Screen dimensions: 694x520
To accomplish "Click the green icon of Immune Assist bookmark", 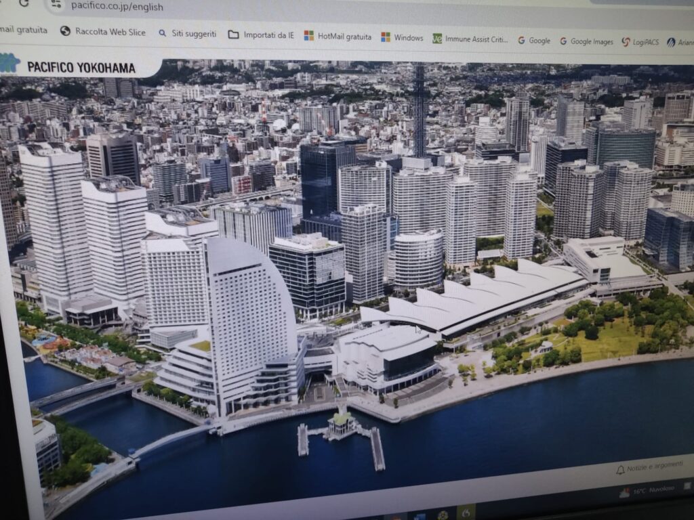I will (437, 39).
